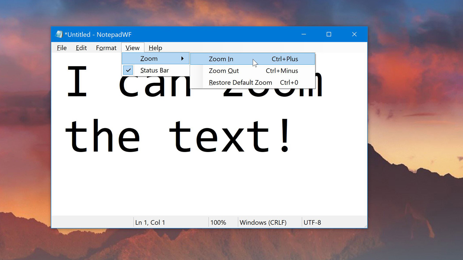
Task: Click the window resize grip corner
Action: 365,226
